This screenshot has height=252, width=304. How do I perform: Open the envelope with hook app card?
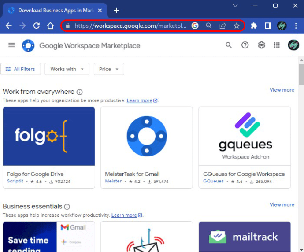[147, 237]
